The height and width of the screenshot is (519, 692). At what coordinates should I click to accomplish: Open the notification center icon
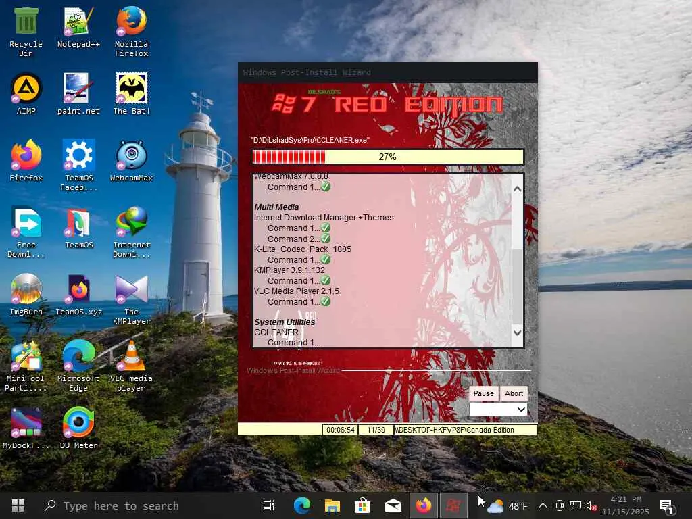pos(667,506)
